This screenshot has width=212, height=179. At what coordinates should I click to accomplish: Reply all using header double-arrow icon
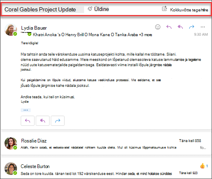pyautogui.click(x=180, y=27)
